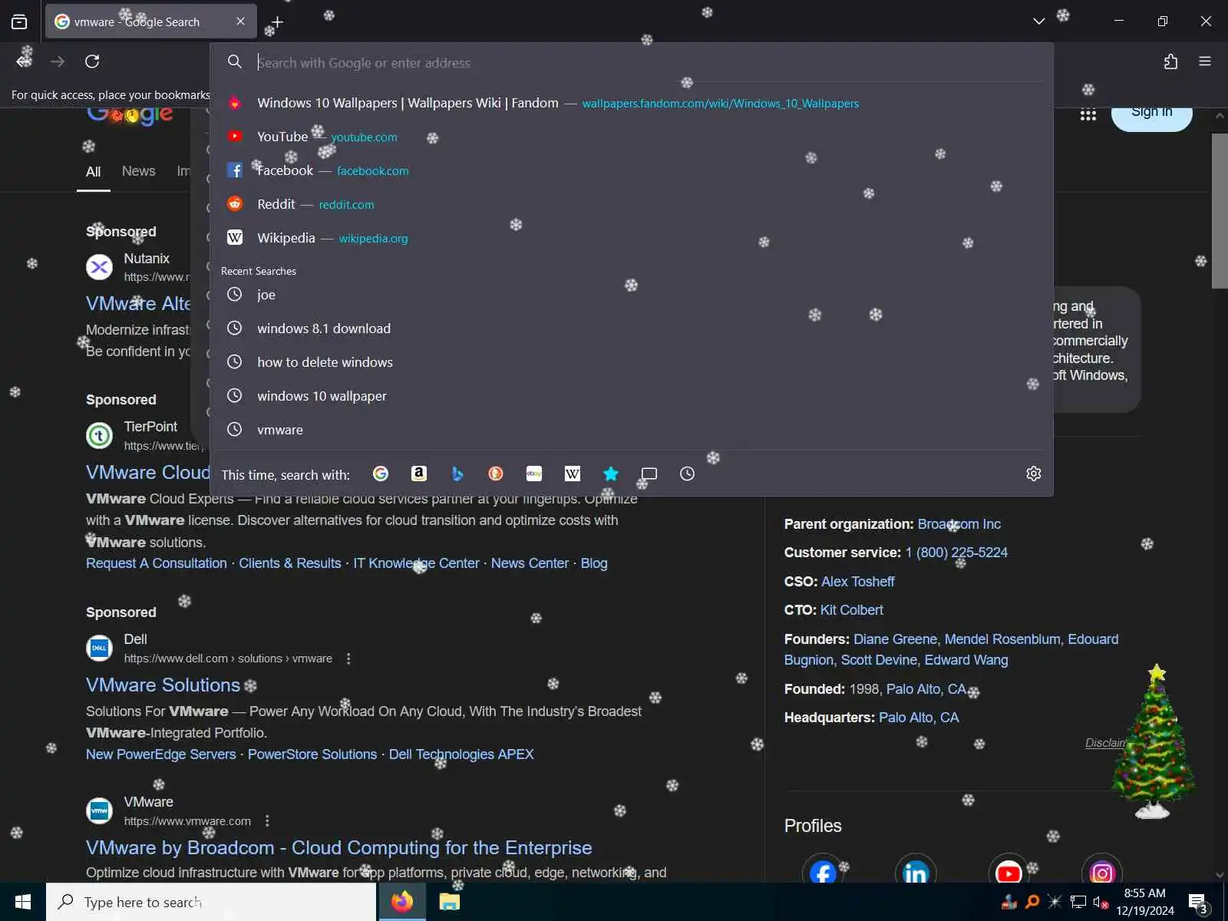The height and width of the screenshot is (921, 1228).
Task: Select Reddit suggestion in address dropdown
Action: pos(631,204)
